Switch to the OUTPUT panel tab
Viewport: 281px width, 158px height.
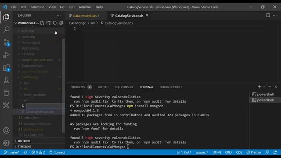[103, 87]
